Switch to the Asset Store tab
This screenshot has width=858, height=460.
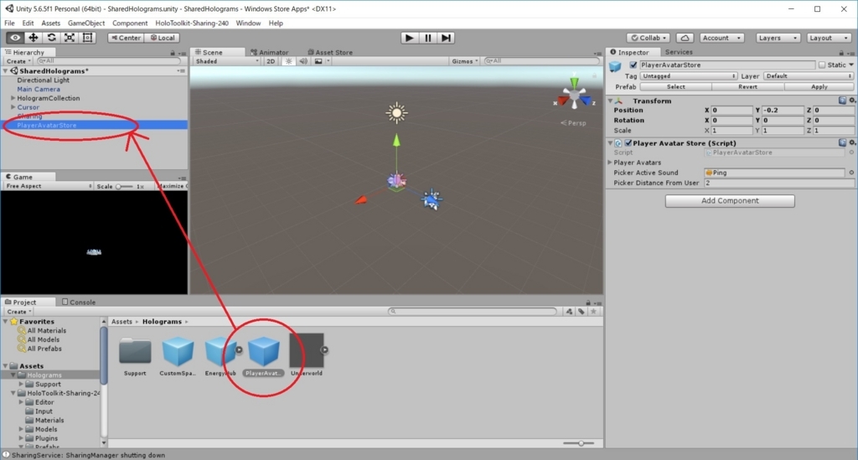330,52
